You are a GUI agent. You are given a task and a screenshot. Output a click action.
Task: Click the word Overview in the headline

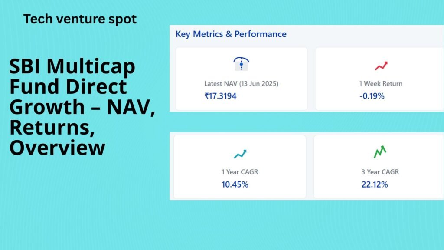click(57, 148)
